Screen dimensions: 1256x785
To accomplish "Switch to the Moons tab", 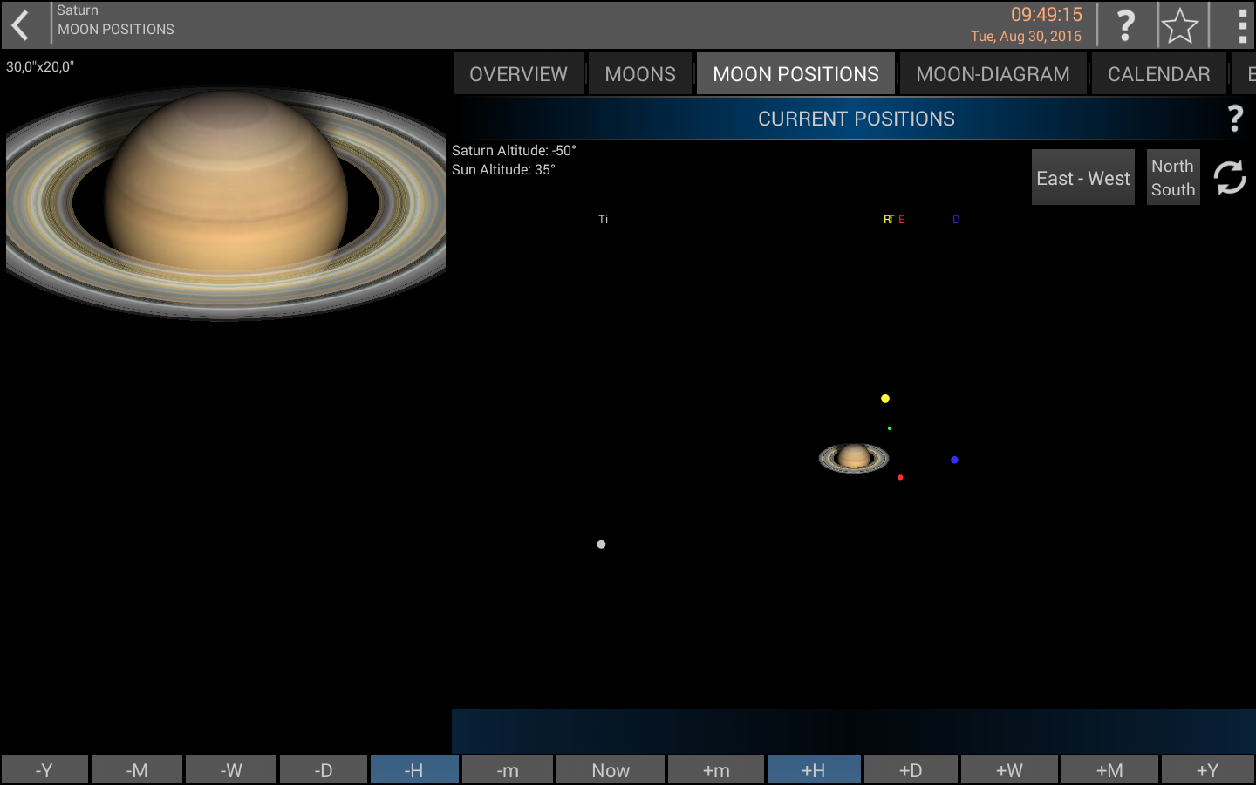I will click(640, 74).
